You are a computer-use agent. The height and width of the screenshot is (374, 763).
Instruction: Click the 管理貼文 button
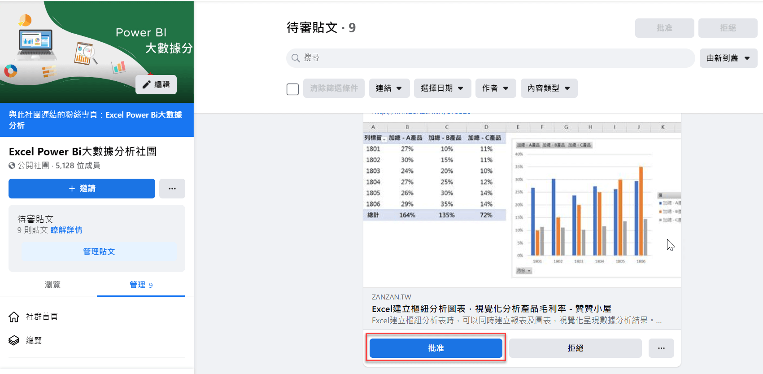coord(99,251)
